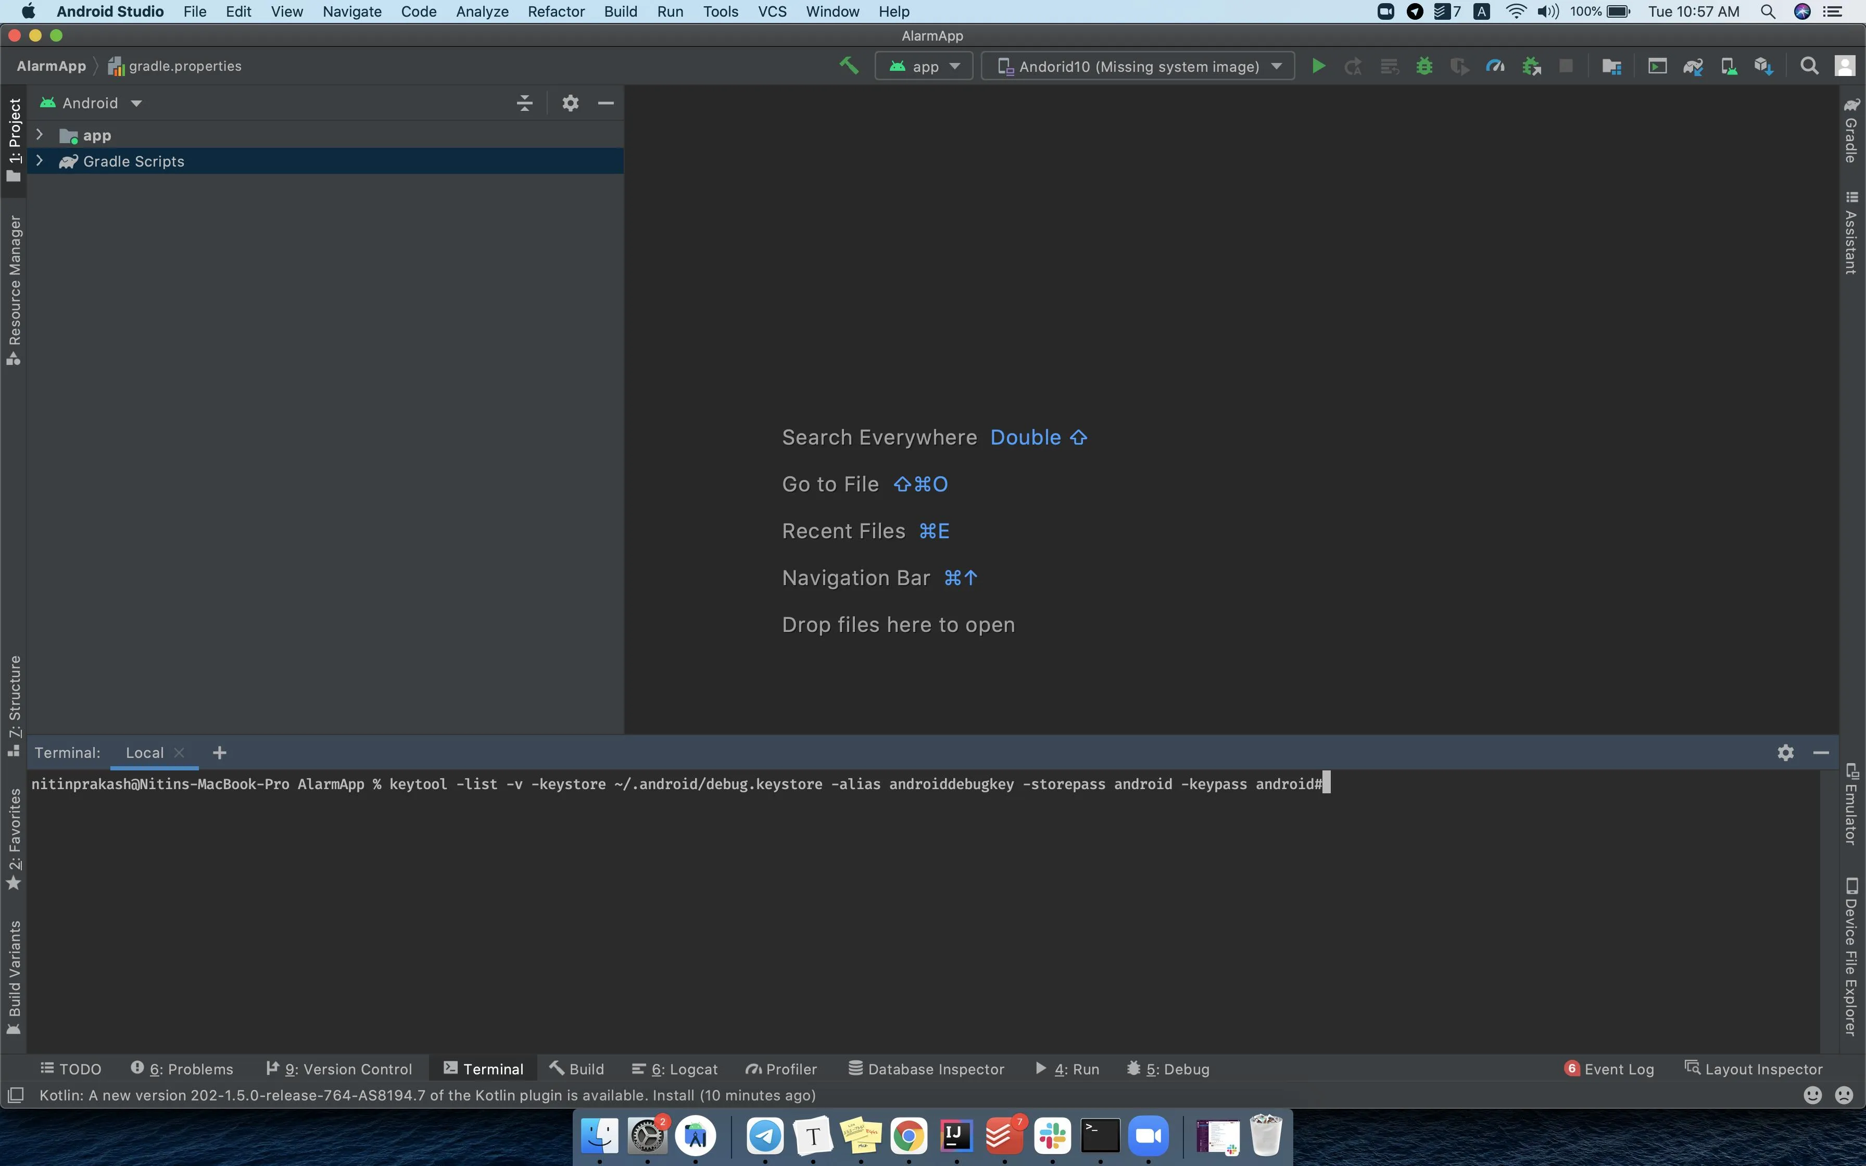Expand the app module folder
The image size is (1866, 1166).
(x=40, y=135)
